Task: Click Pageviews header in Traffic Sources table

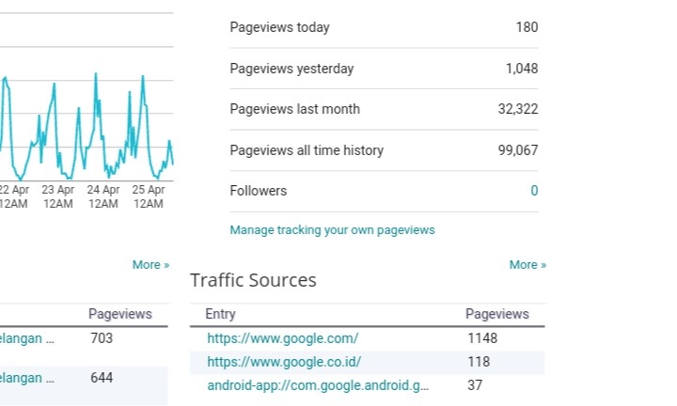Action: [496, 314]
